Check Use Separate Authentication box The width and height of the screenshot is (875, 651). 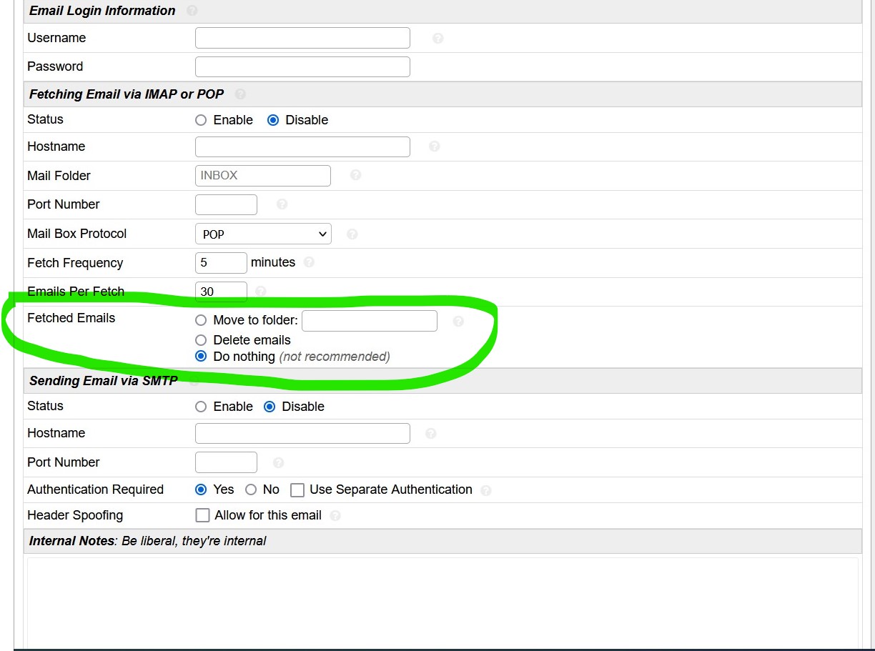point(297,490)
